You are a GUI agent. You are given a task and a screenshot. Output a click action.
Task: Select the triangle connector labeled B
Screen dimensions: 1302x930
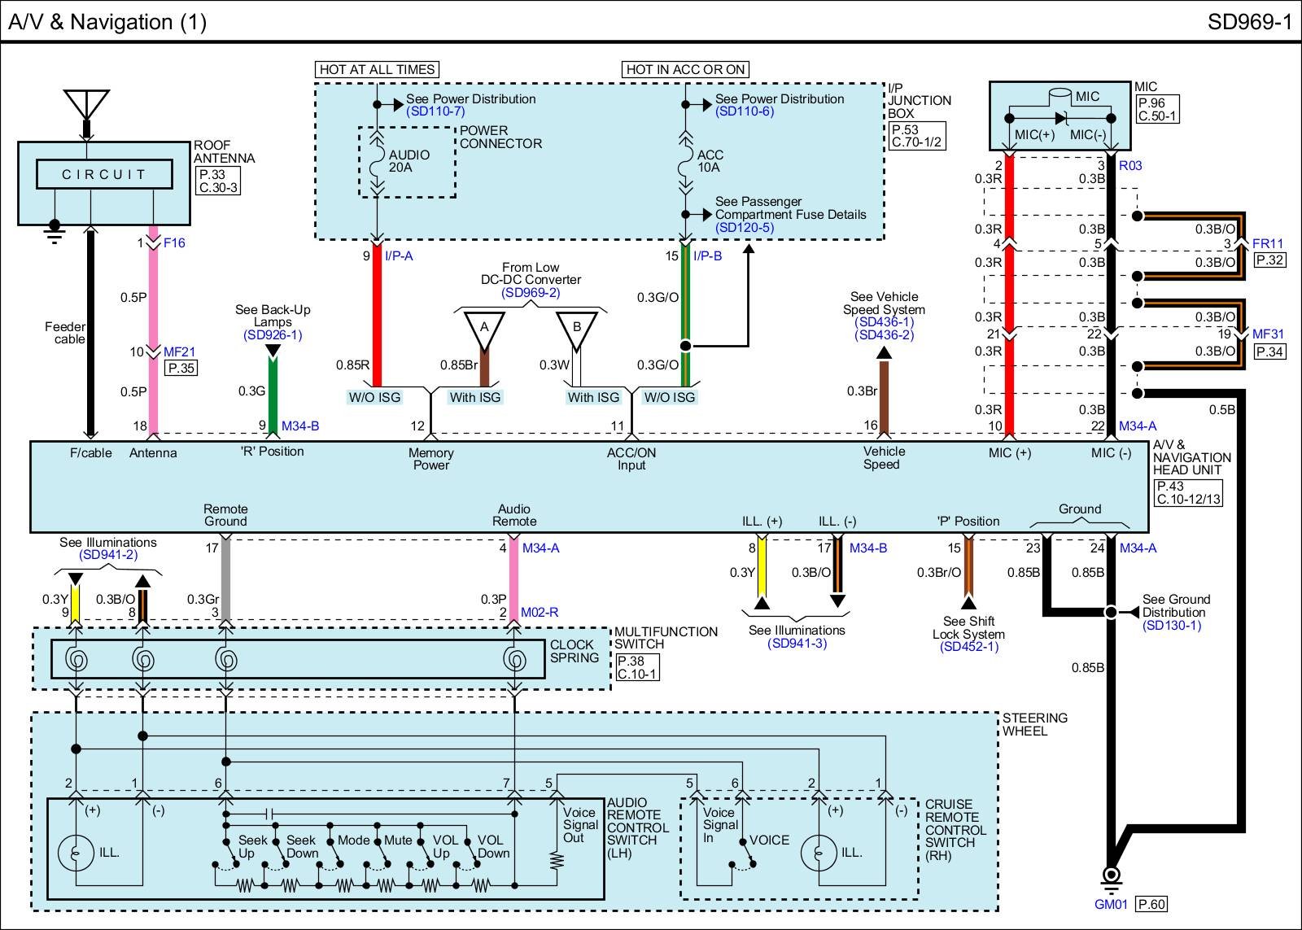coord(577,330)
